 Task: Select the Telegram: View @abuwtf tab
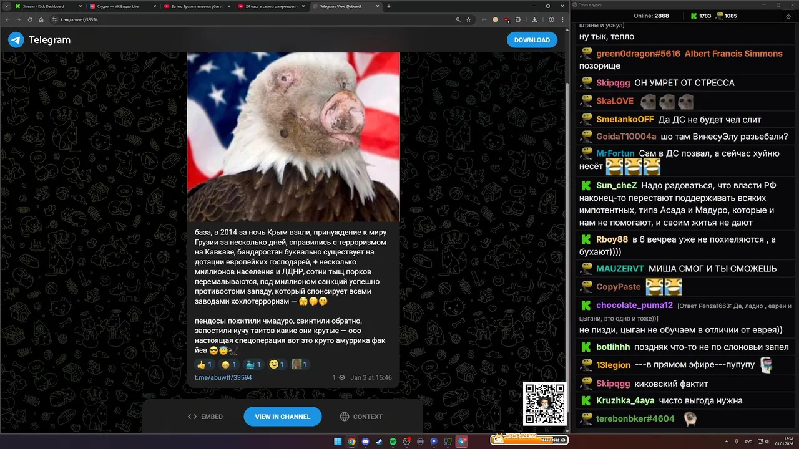[345, 6]
